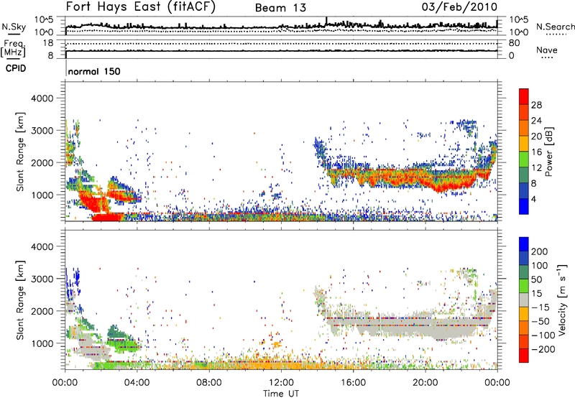Screen dimensions: 575x398
Task: Select the "50" velocity colorbar label
Action: click(536, 279)
